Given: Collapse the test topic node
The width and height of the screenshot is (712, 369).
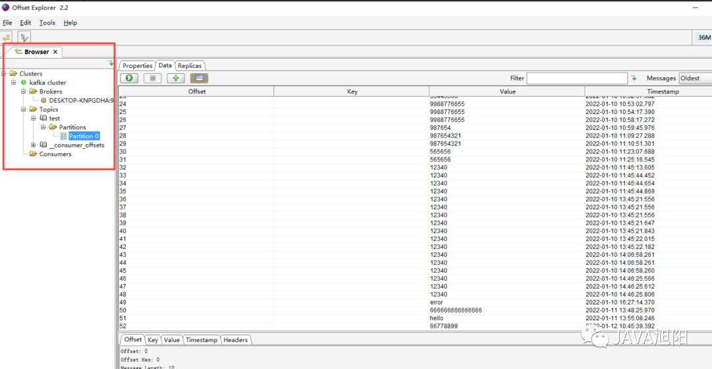Looking at the screenshot, I should (x=34, y=118).
